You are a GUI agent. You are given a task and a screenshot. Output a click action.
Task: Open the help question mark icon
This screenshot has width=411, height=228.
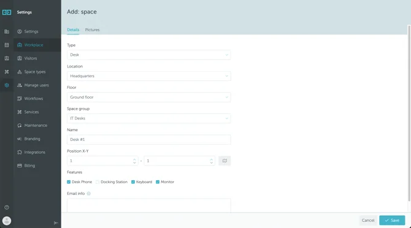(7, 207)
